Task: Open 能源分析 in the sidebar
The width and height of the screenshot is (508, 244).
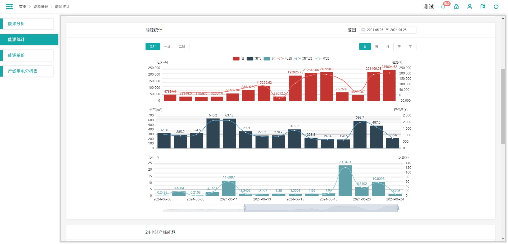Action: 27,24
